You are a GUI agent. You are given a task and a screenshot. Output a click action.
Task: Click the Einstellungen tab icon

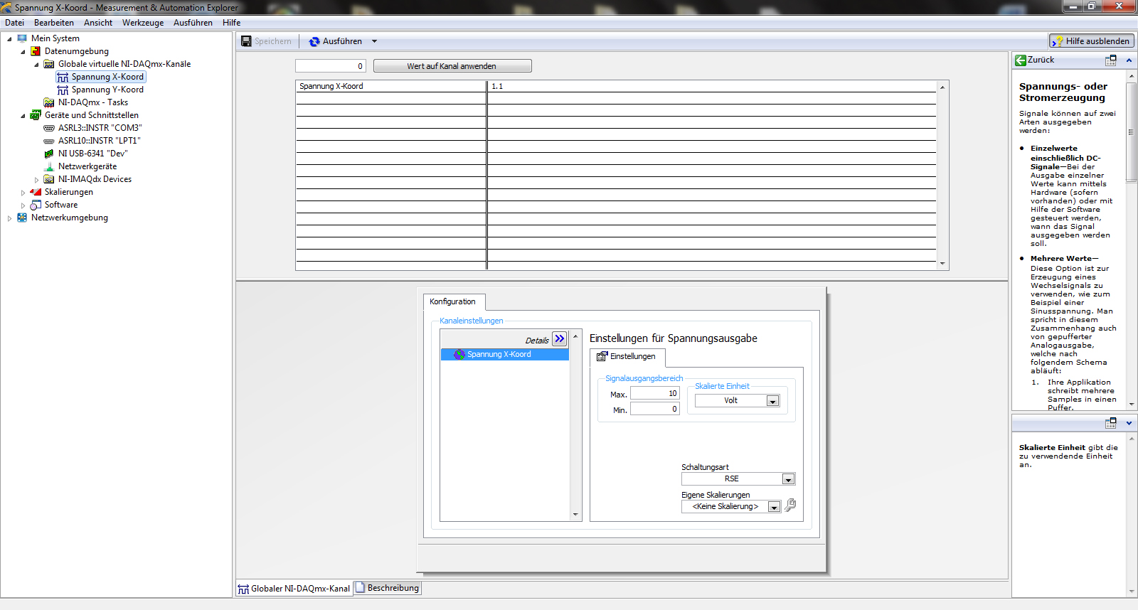pyautogui.click(x=602, y=356)
